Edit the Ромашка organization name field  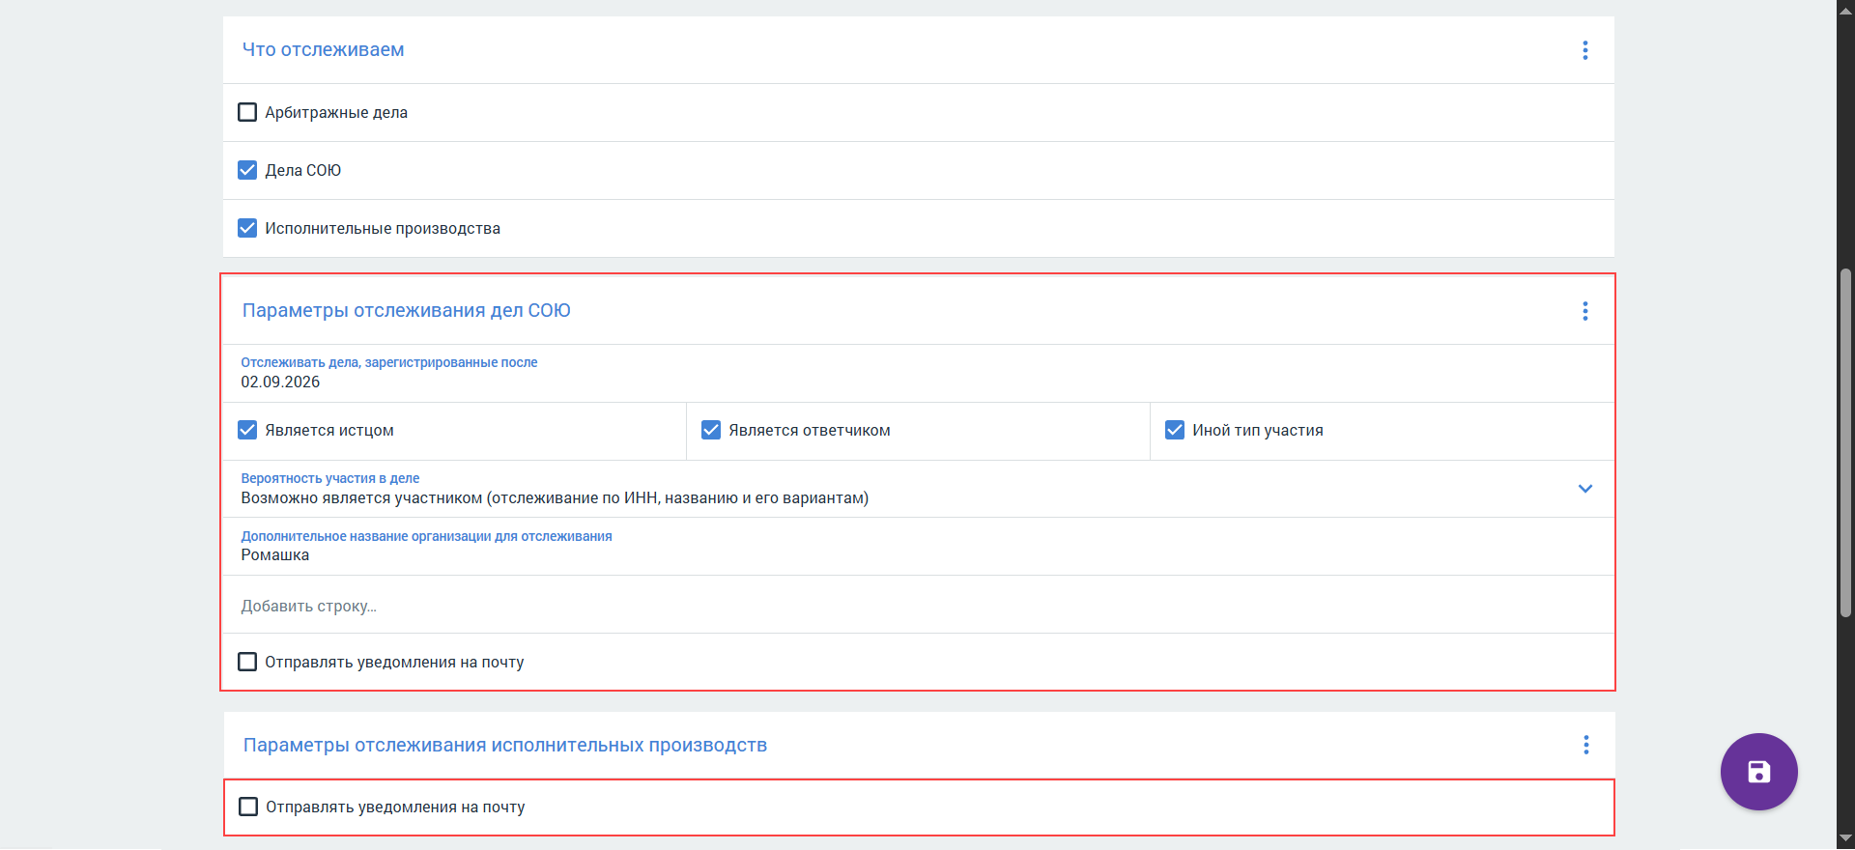(918, 547)
